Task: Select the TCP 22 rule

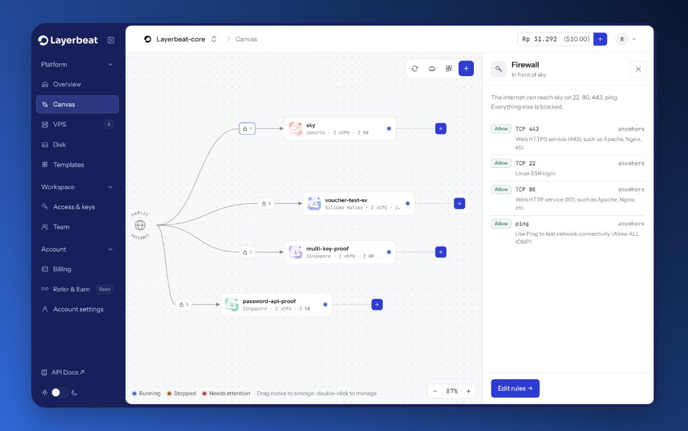Action: [x=568, y=168]
